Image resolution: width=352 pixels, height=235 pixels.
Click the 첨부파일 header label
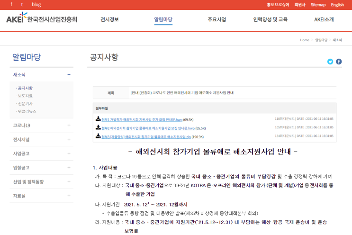[x=102, y=108]
